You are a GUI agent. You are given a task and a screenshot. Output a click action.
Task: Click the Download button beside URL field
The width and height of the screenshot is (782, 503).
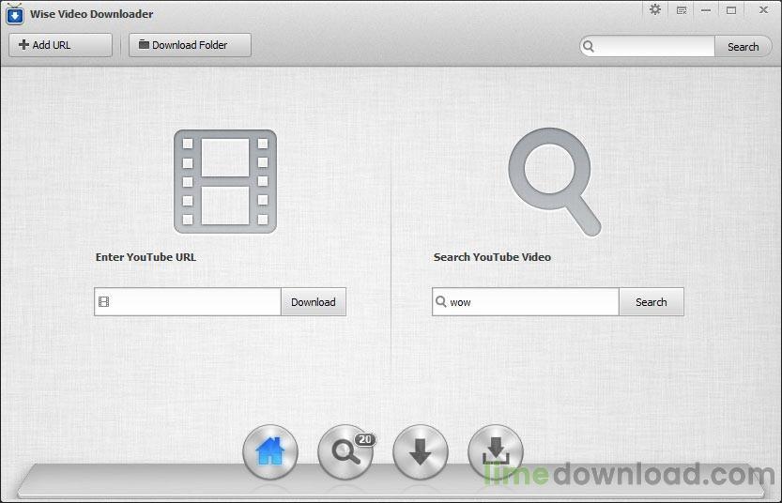pyautogui.click(x=314, y=301)
